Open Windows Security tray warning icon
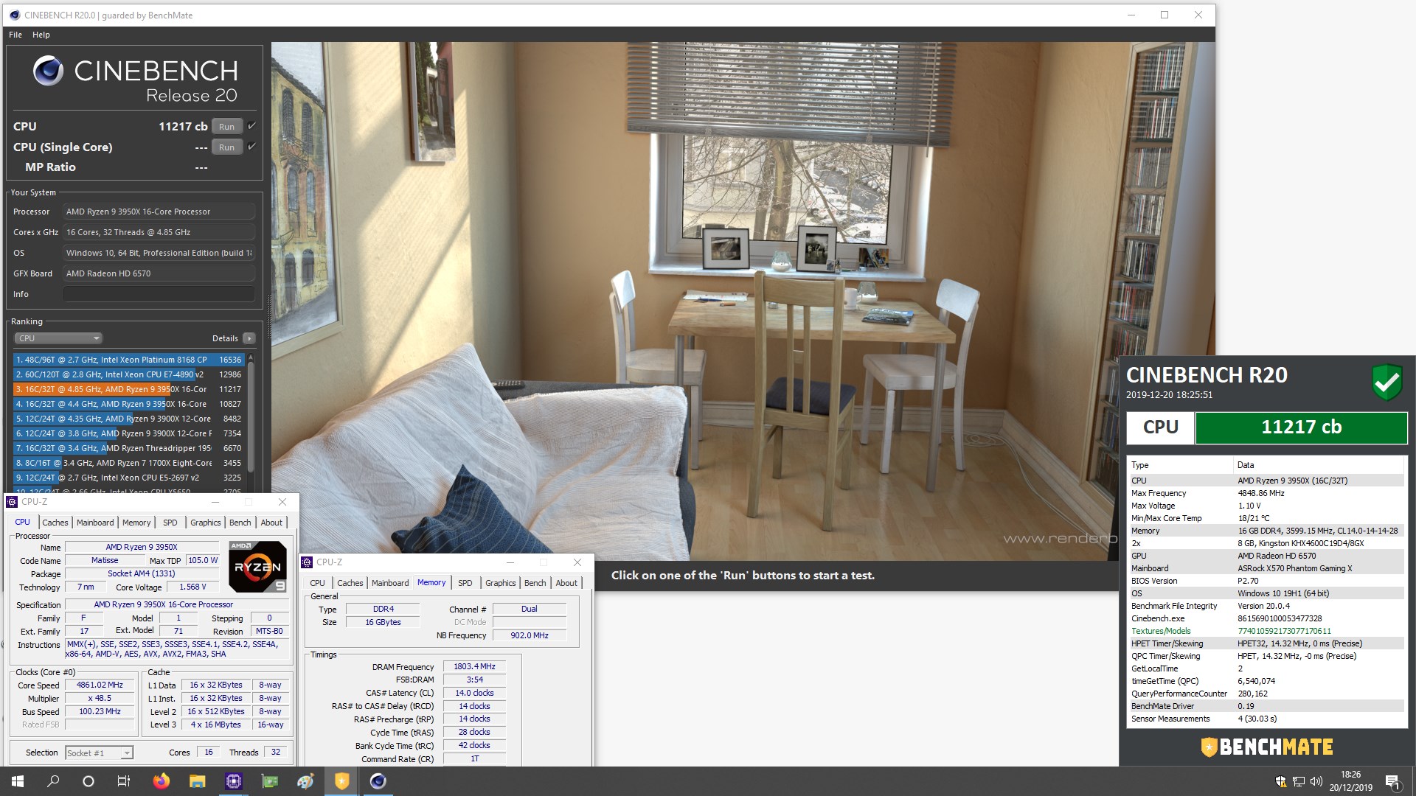 click(x=1281, y=781)
